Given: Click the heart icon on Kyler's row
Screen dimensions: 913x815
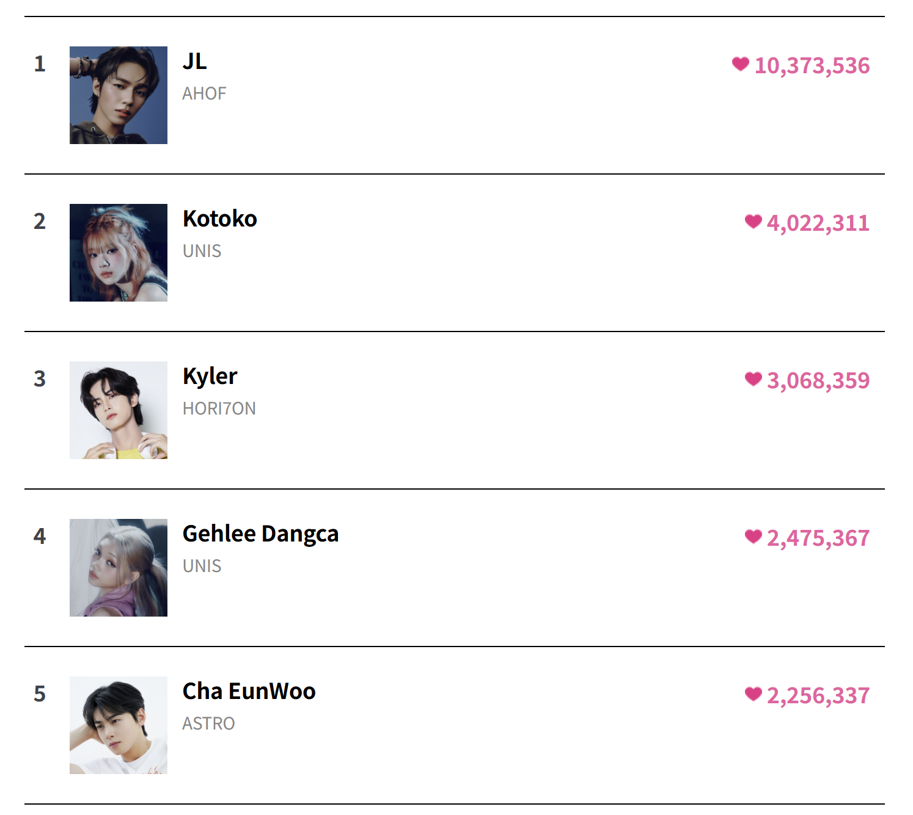Looking at the screenshot, I should point(753,379).
